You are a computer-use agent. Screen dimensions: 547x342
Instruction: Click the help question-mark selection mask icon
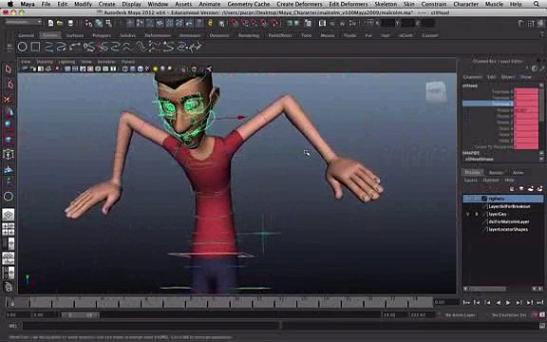(199, 23)
